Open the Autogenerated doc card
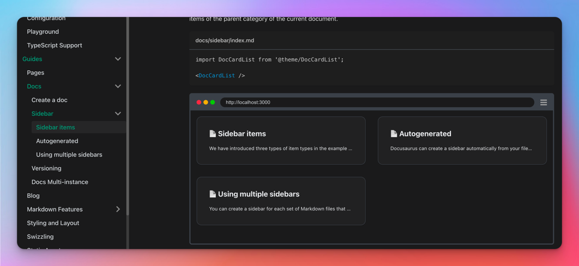Screen dimensions: 579x266 click(x=462, y=140)
